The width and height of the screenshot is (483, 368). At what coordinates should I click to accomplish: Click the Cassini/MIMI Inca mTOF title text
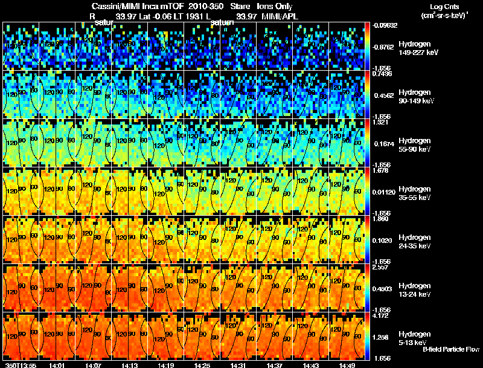pos(138,7)
